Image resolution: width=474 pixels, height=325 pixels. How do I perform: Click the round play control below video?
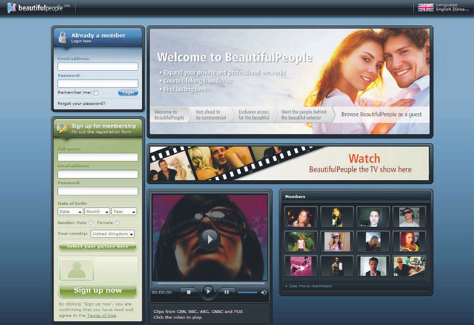[x=208, y=292]
